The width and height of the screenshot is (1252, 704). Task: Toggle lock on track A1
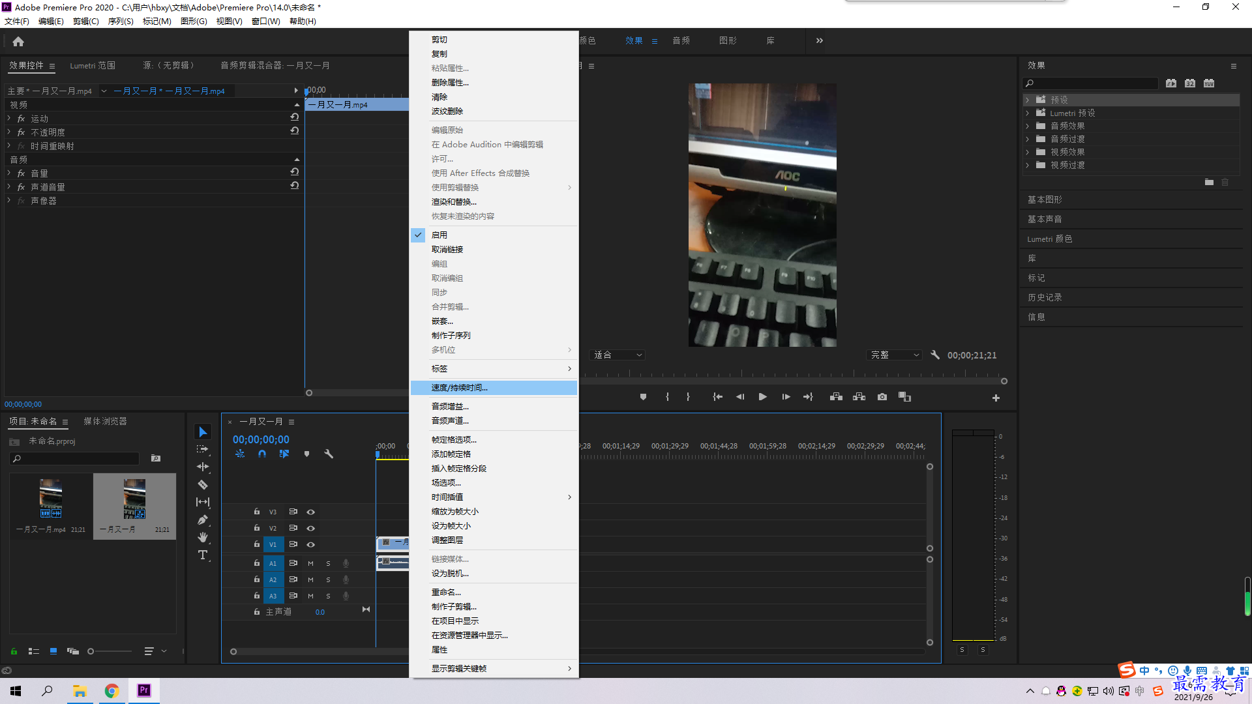pos(257,563)
